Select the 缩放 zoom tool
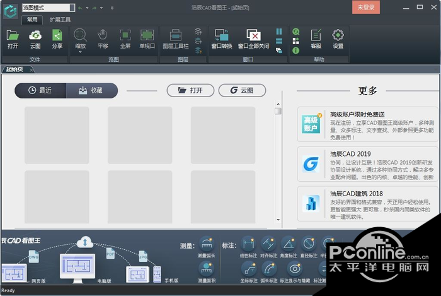Image resolution: width=441 pixels, height=296 pixels. tap(80, 35)
